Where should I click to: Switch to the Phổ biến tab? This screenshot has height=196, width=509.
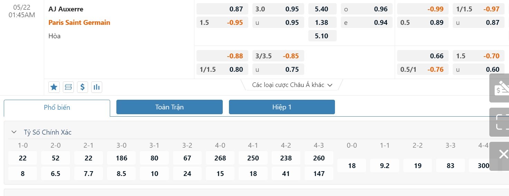pyautogui.click(x=57, y=107)
